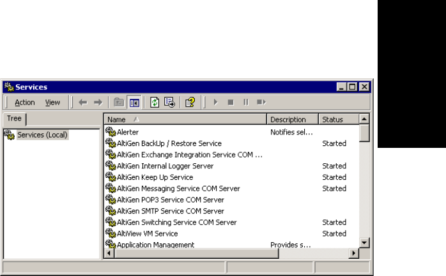
Task: Click the Restart Service icon
Action: [261, 102]
